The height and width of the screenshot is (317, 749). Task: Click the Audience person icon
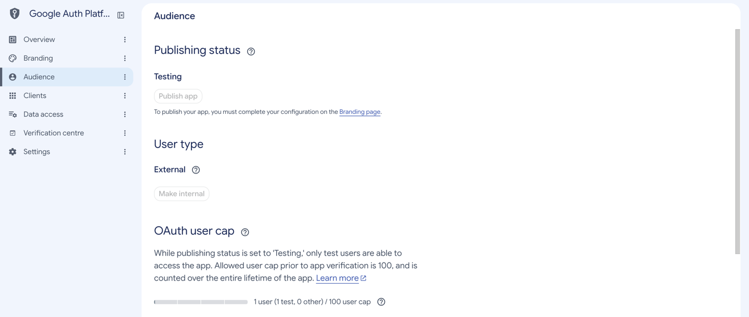point(12,77)
